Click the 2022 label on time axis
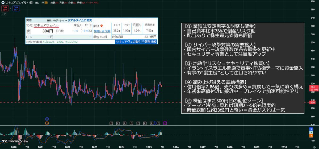The height and width of the screenshot is (149, 319). (x=68, y=147)
